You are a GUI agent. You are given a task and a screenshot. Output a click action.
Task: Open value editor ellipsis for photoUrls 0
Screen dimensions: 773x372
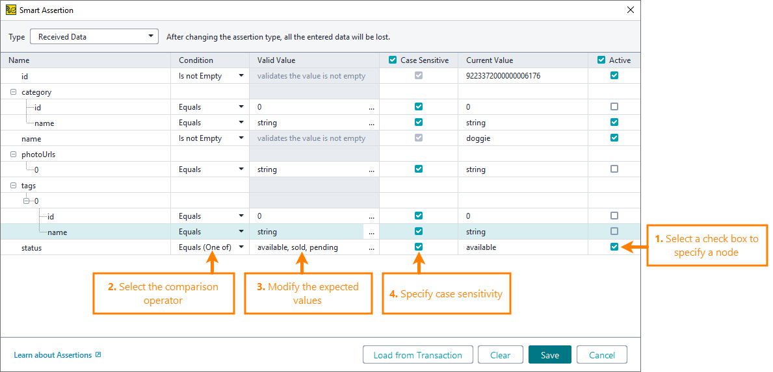[x=371, y=169]
